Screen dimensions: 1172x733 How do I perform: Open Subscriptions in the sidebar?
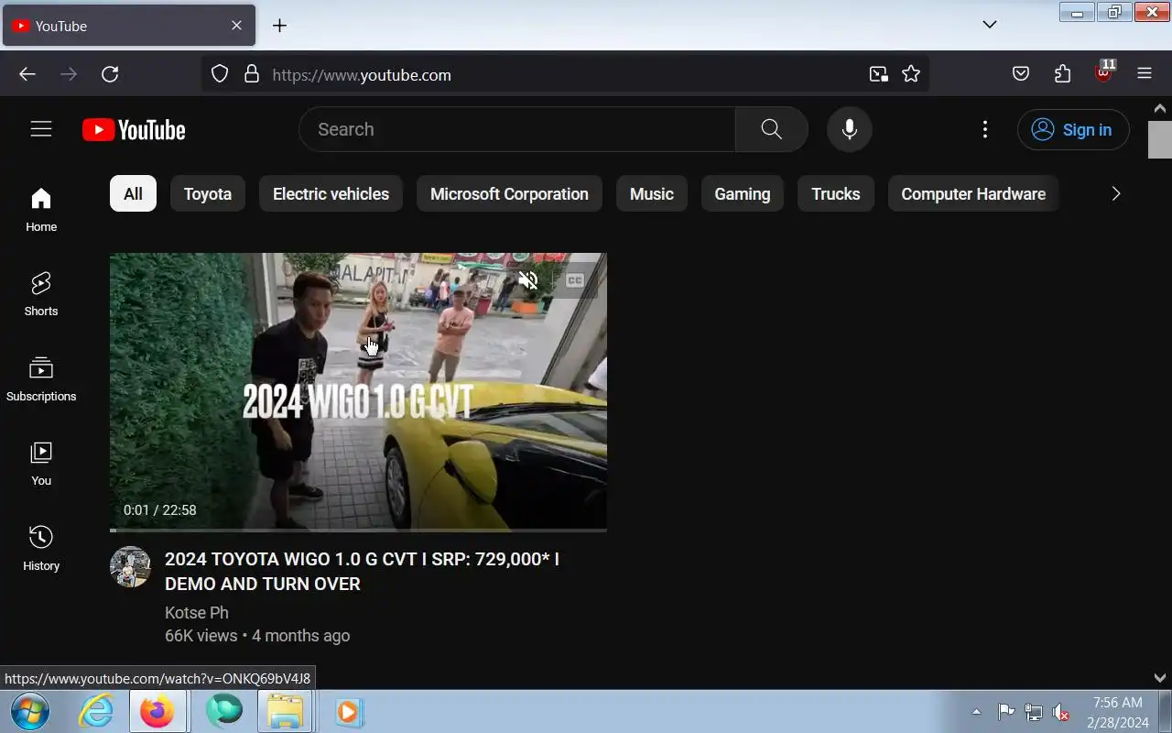coord(41,379)
